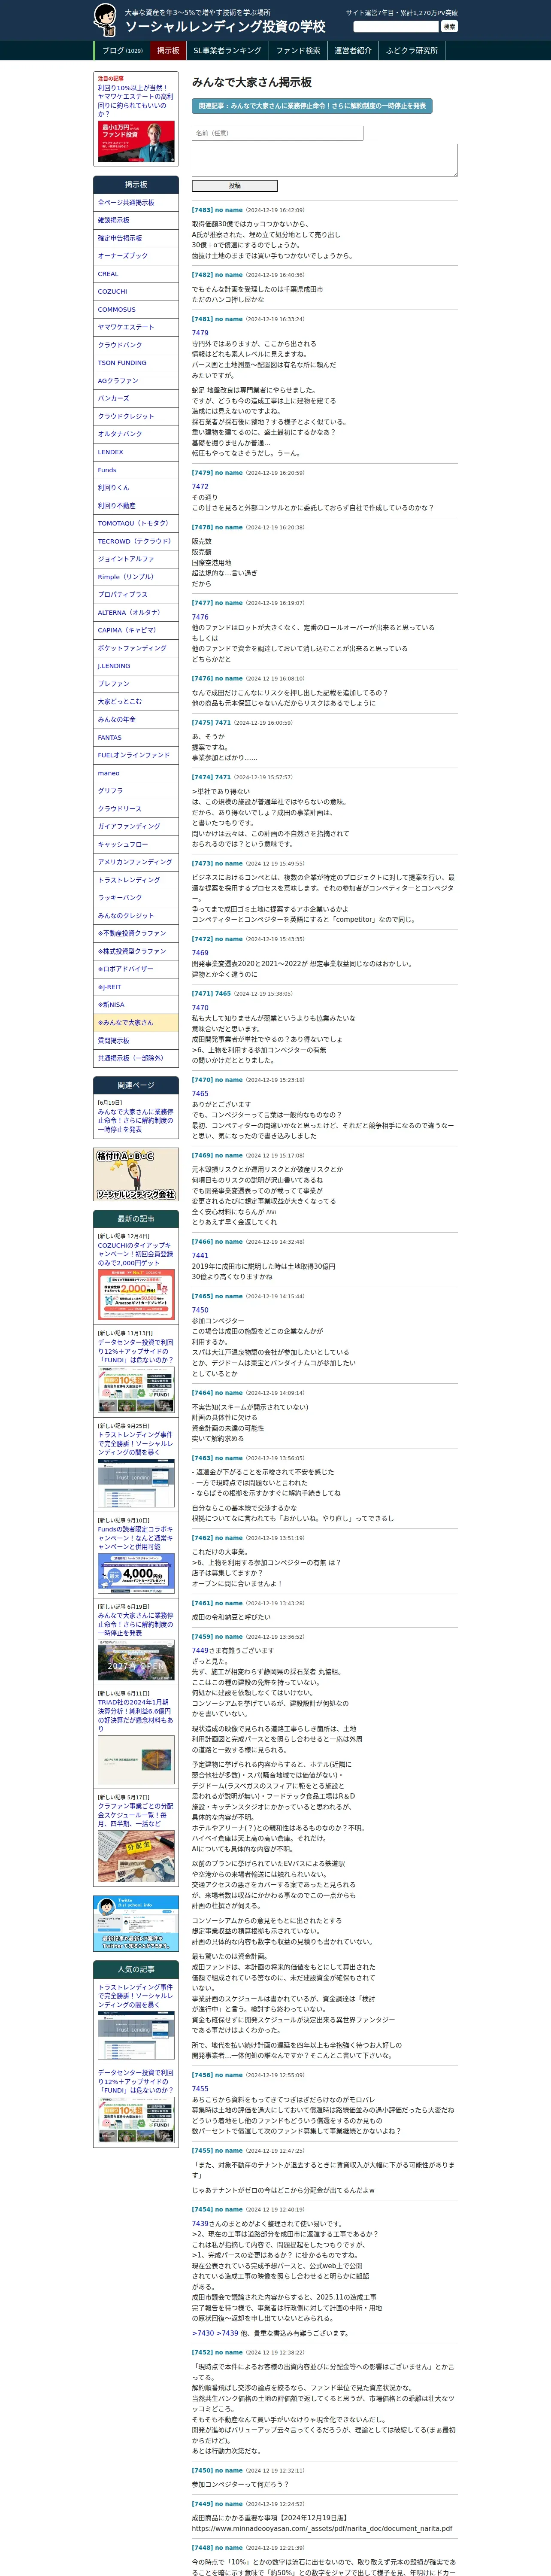Open ※J-REIT board link
This screenshot has height=2576, width=551.
click(136, 987)
